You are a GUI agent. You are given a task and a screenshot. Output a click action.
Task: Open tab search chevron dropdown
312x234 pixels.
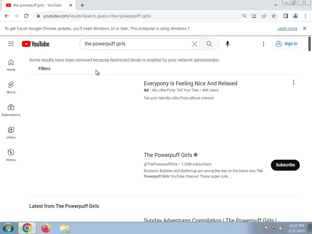coord(275,5)
